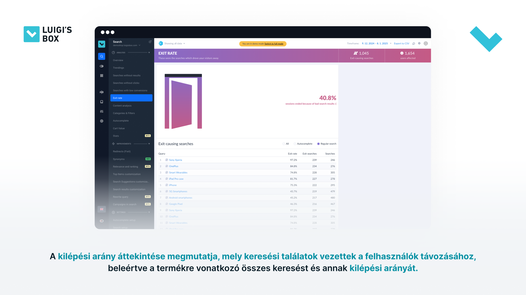Open Top items customization
526x295 pixels.
[127, 174]
